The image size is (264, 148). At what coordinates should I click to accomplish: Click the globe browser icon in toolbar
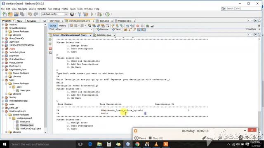(x=72, y=14)
